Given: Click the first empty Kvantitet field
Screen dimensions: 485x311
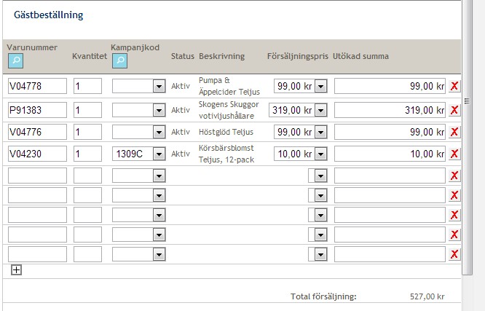Looking at the screenshot, I should pos(87,176).
